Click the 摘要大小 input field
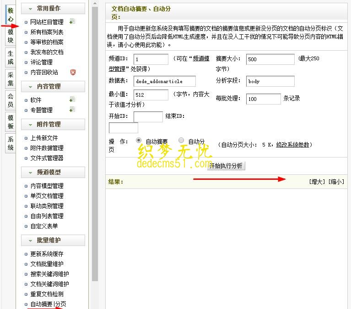This screenshot has height=309, width=351. pyautogui.click(x=270, y=59)
